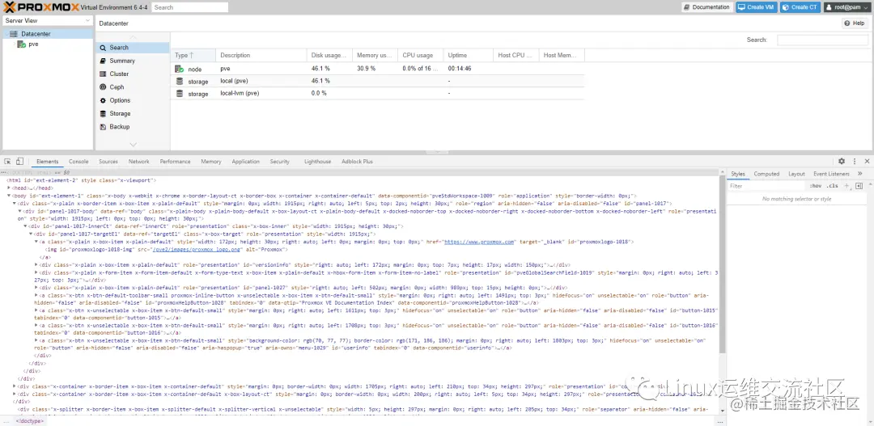Click the side menu scroll-up arrow
Screen dimensions: 874x426
point(133,37)
